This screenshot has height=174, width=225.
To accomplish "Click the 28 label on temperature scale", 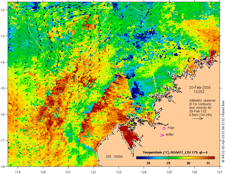I will (148, 163).
